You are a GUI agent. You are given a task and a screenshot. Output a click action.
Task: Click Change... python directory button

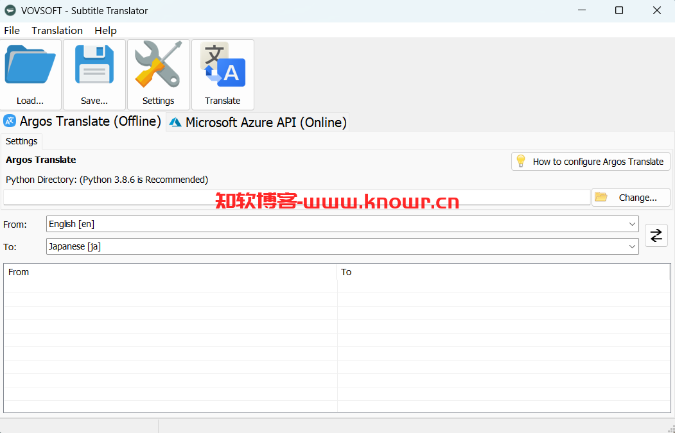point(631,198)
